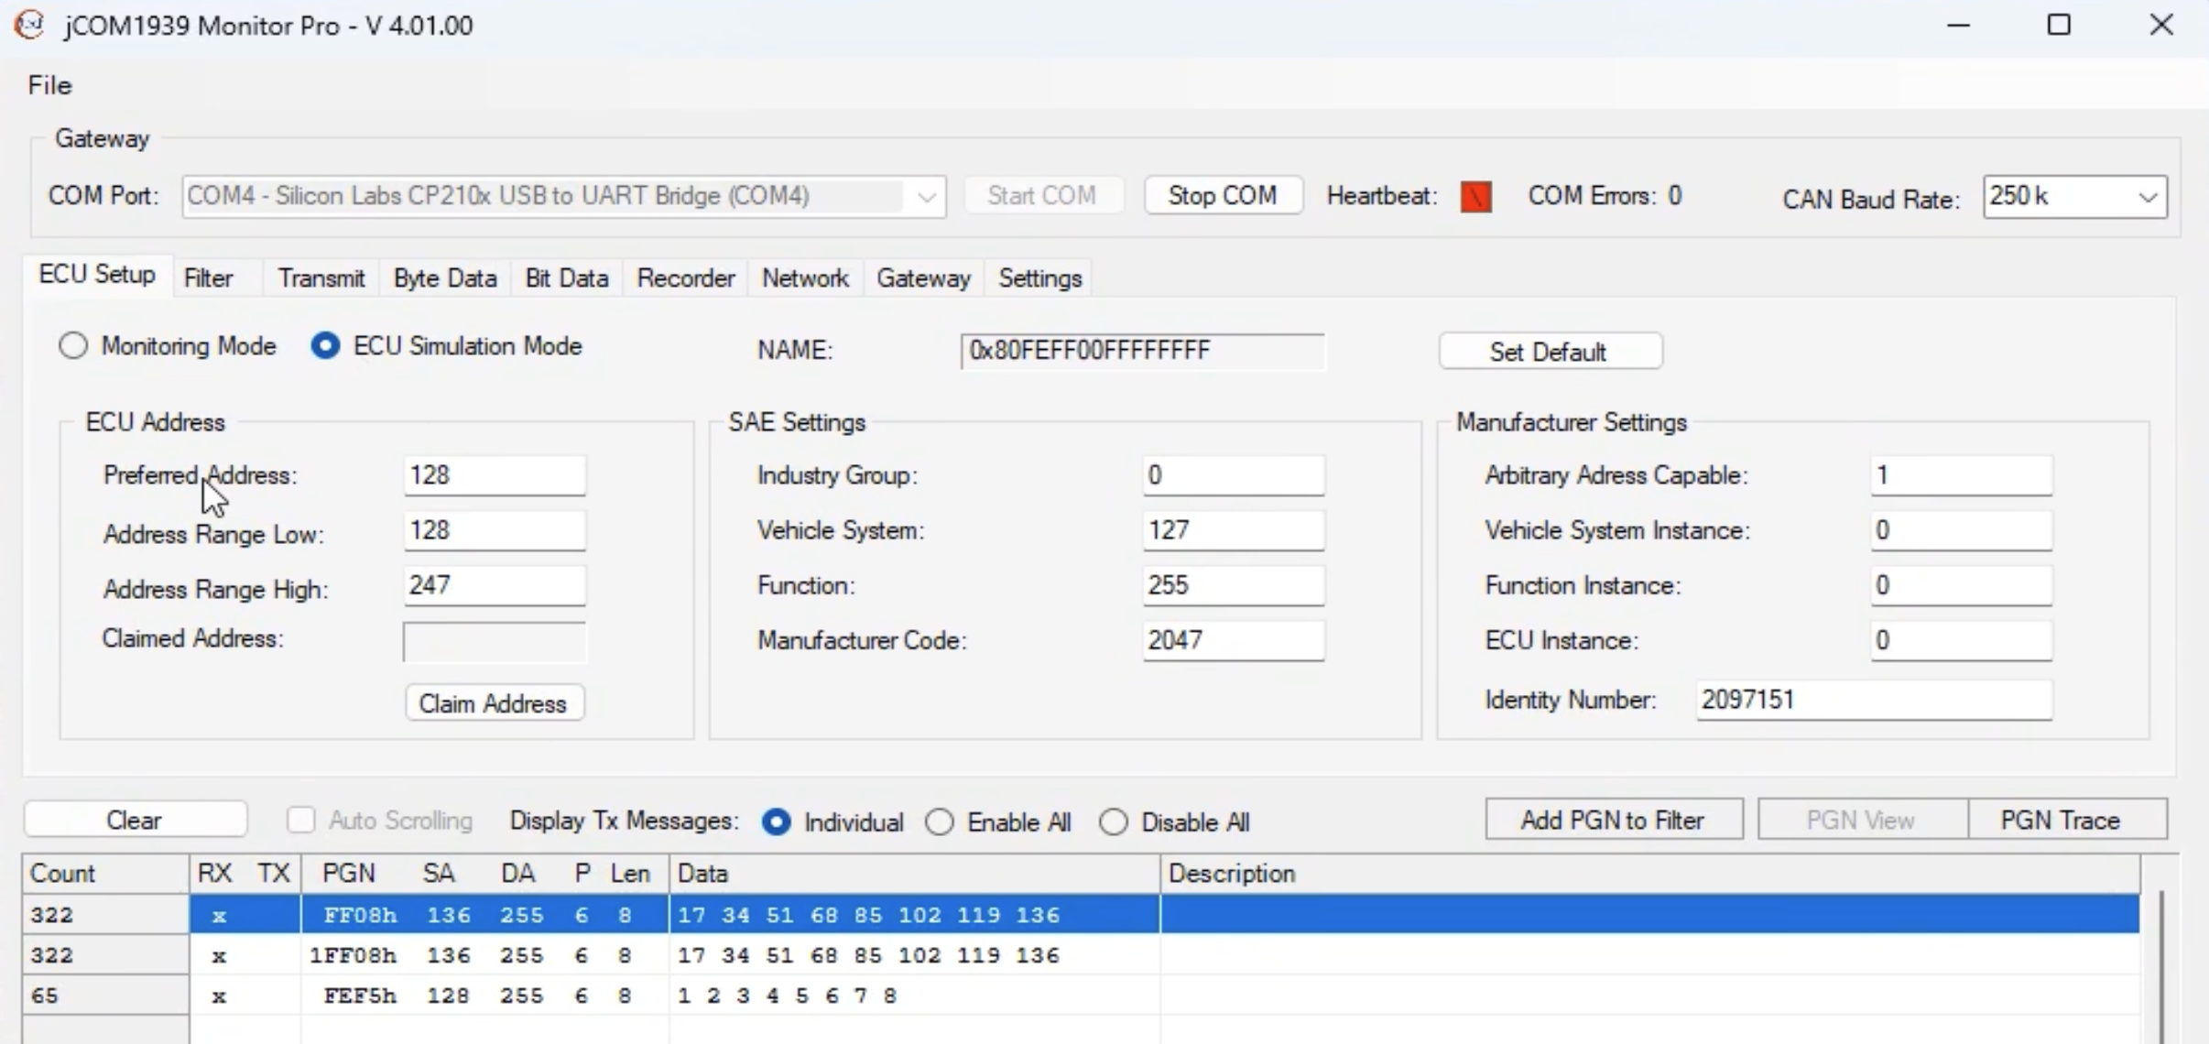Click the Identity Number field
This screenshot has height=1044, width=2209.
(1874, 700)
